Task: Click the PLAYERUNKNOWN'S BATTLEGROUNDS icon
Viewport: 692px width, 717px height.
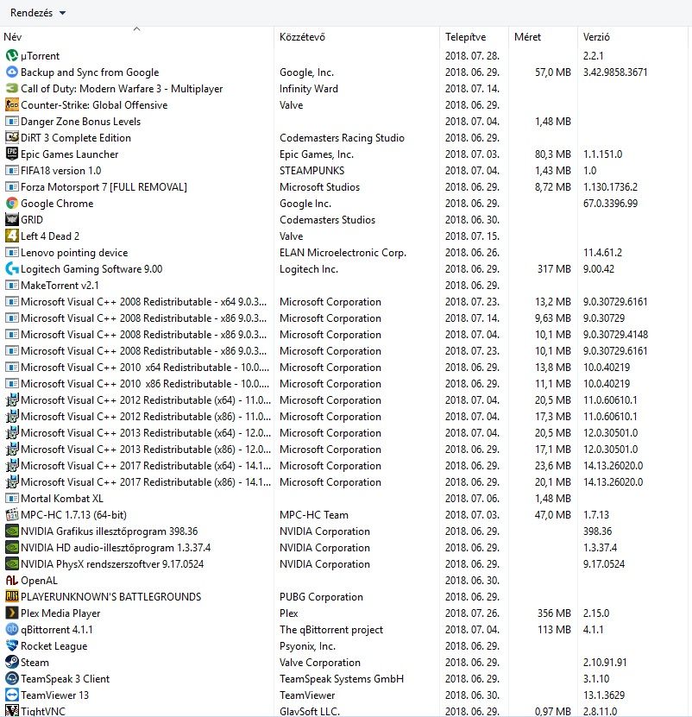Action: coord(12,597)
